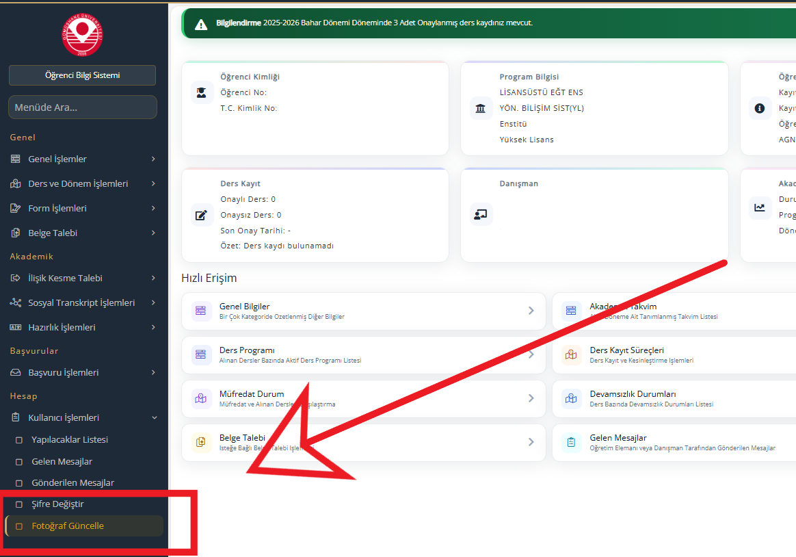796x557 pixels.
Task: Click the Program Bilgisi institution icon
Action: pos(481,108)
